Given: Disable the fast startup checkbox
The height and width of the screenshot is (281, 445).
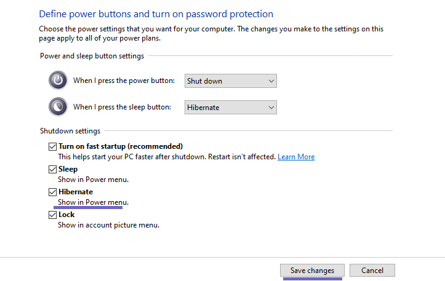Looking at the screenshot, I should click(52, 147).
